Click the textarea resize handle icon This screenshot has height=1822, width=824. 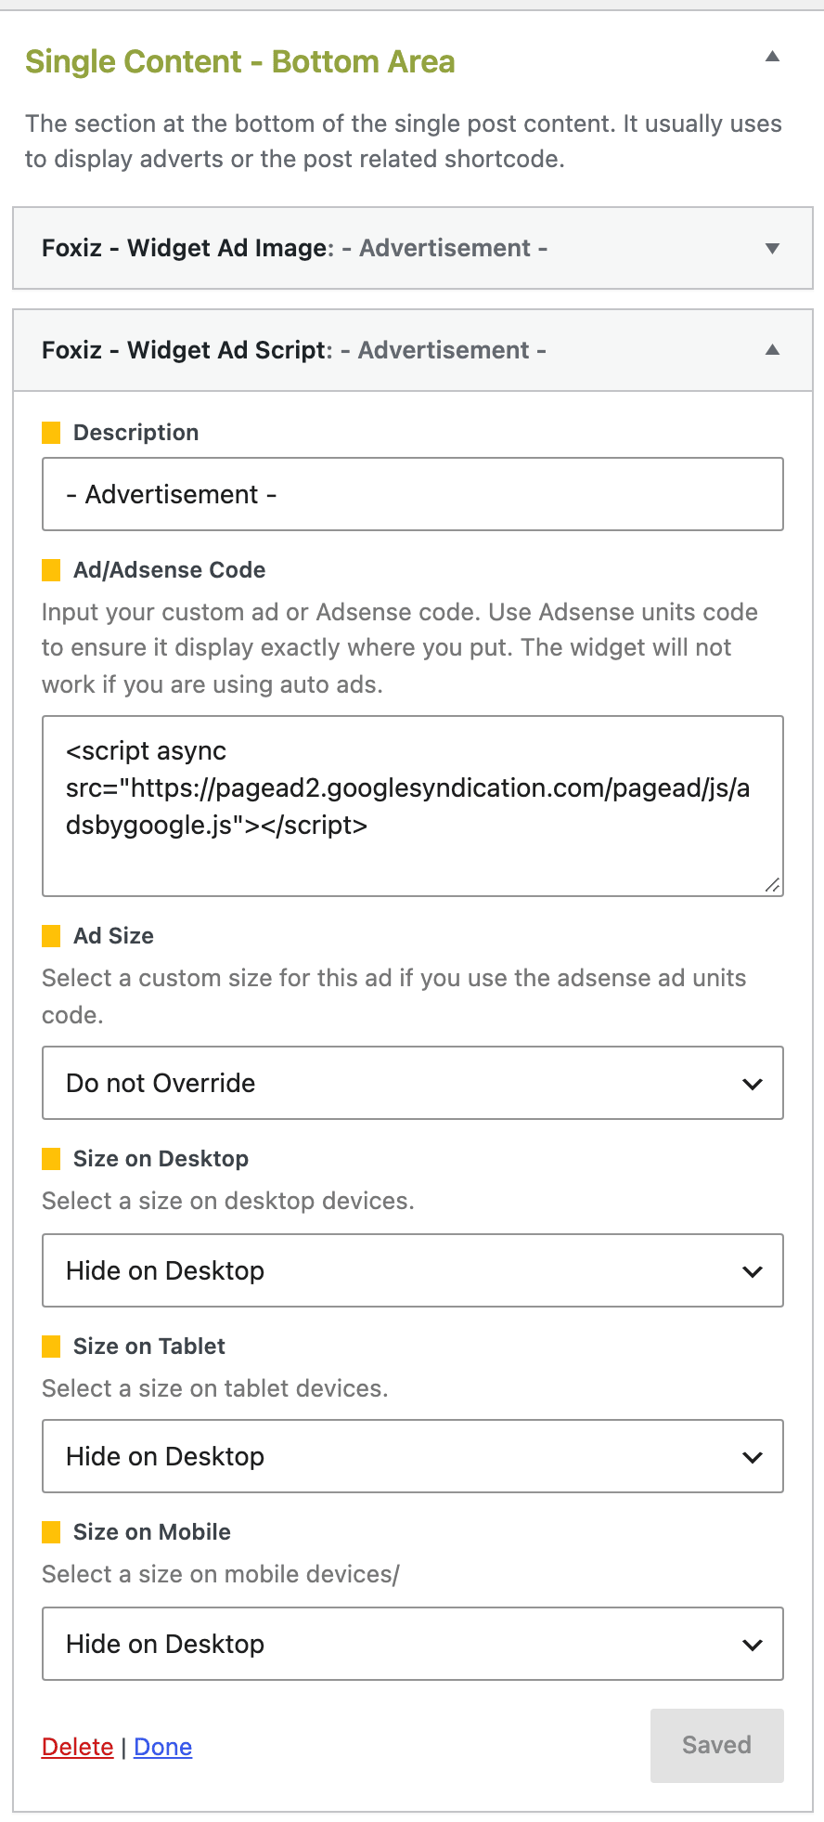tap(772, 885)
